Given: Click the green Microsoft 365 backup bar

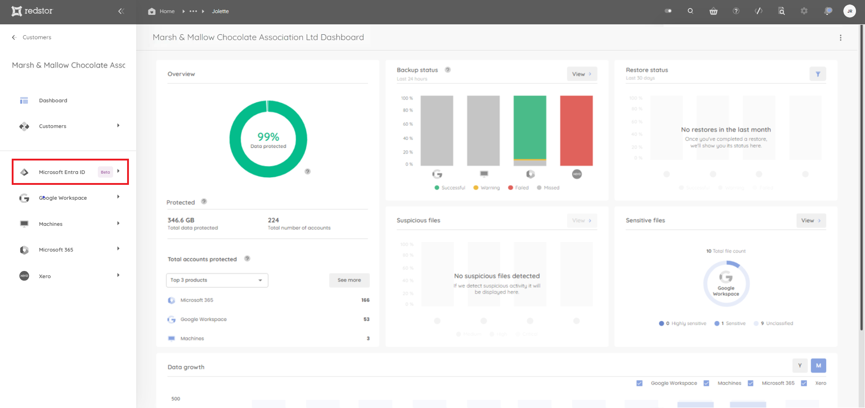Looking at the screenshot, I should coord(530,127).
